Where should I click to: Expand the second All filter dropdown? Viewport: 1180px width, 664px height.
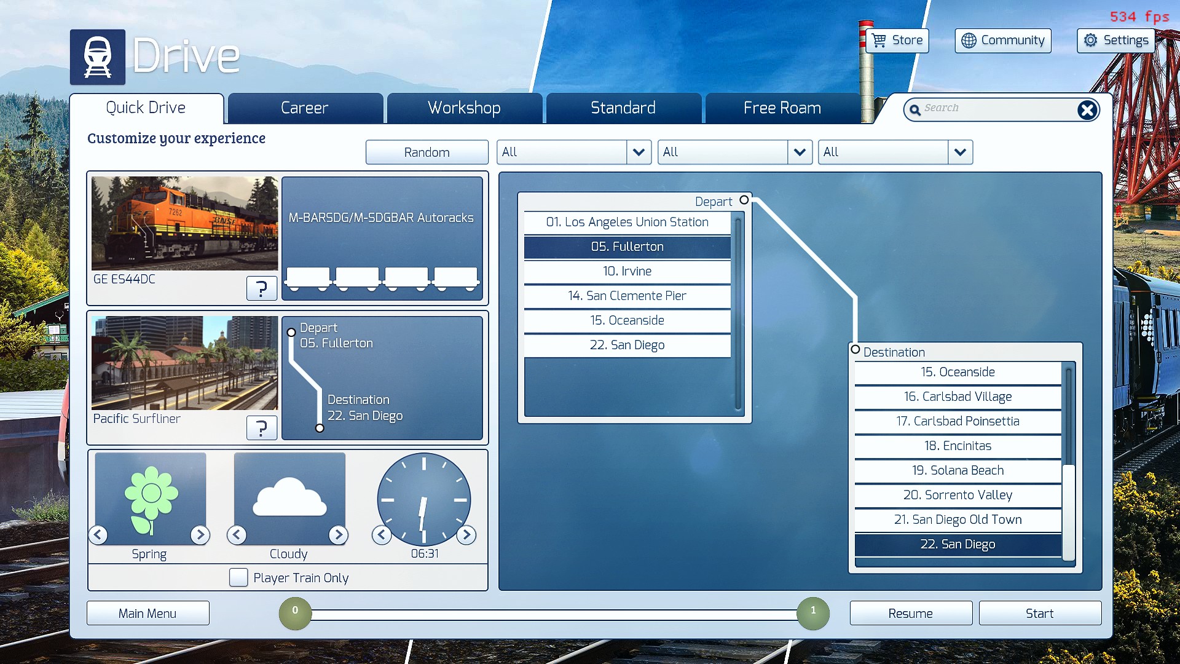coord(799,152)
